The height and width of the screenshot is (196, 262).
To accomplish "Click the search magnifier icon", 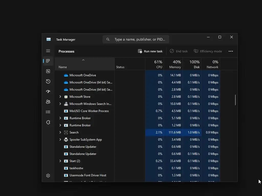I will (108, 39).
